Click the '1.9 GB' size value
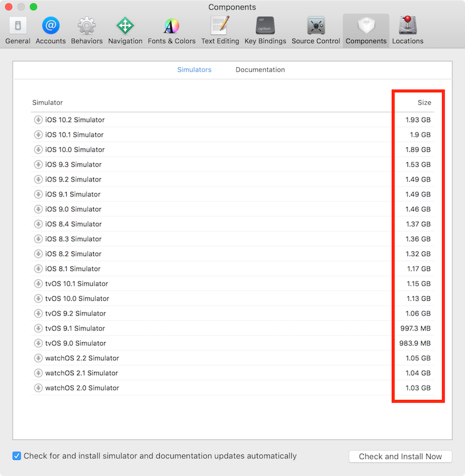The image size is (465, 476). (420, 134)
